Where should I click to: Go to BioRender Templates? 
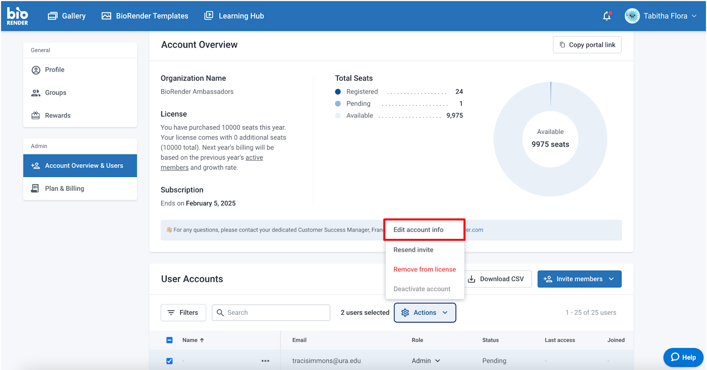[145, 16]
